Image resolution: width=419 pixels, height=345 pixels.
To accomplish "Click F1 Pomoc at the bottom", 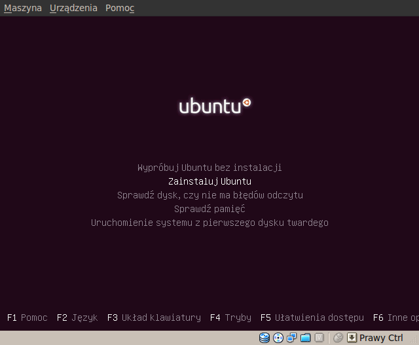I will pos(27,318).
